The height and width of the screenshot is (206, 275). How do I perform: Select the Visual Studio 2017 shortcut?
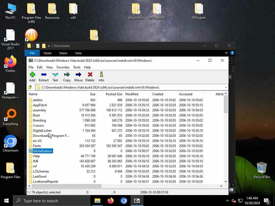[x=10, y=39]
